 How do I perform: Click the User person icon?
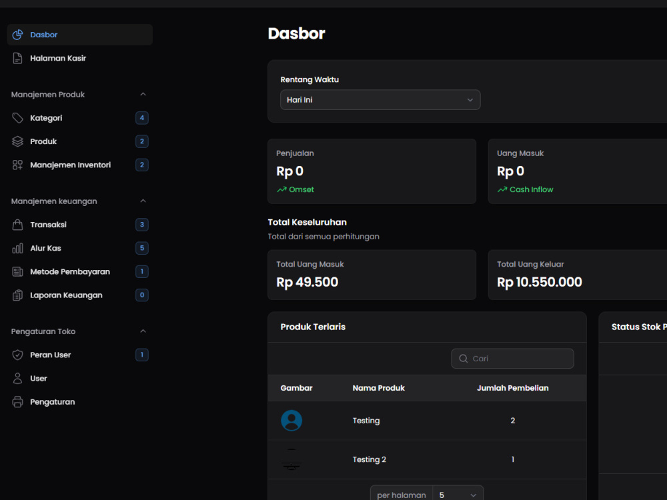[17, 379]
